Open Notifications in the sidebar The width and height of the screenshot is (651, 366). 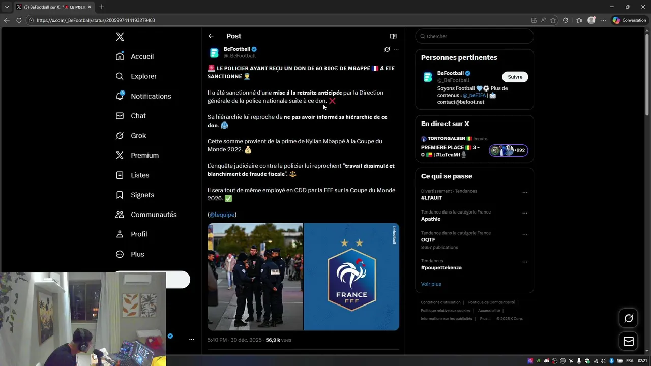[143, 96]
